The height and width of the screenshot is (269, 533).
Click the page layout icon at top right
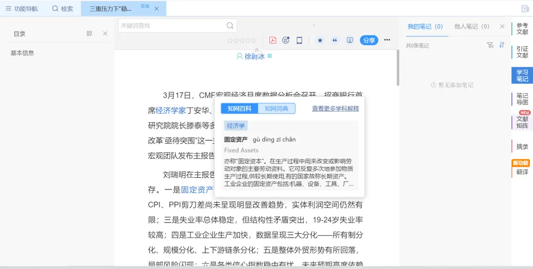525,9
